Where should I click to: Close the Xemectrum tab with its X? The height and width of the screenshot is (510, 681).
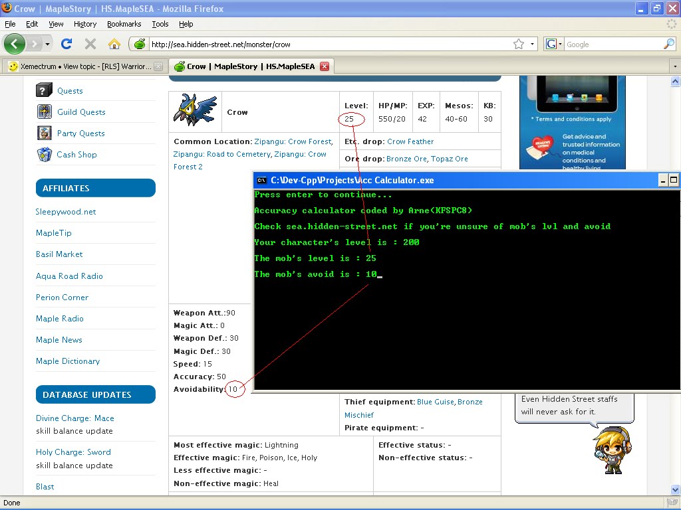[x=158, y=66]
